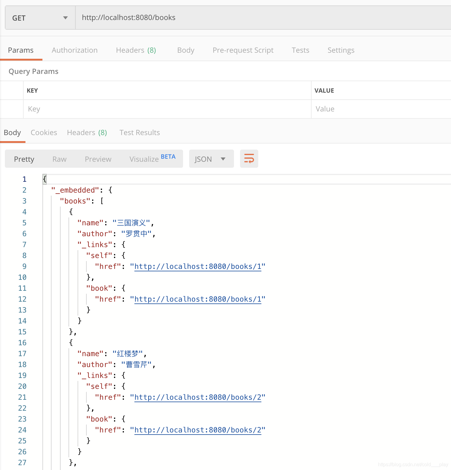Open the Visualize BETA view
Screen dimensions: 451x470
(152, 158)
